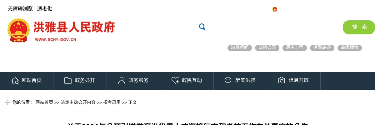375x125 pixels.
Task: Enable 无障碍浏览 mode
Action: click(x=20, y=9)
